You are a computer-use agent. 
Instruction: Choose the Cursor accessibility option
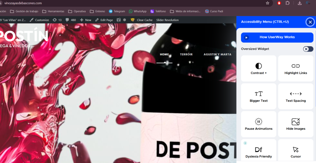click(295, 152)
